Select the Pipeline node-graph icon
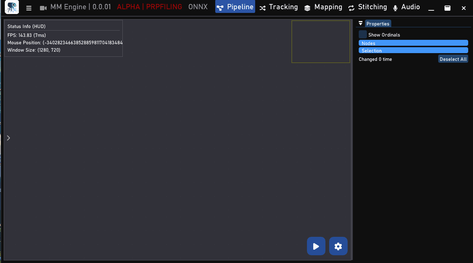This screenshot has height=263, width=473. click(222, 7)
